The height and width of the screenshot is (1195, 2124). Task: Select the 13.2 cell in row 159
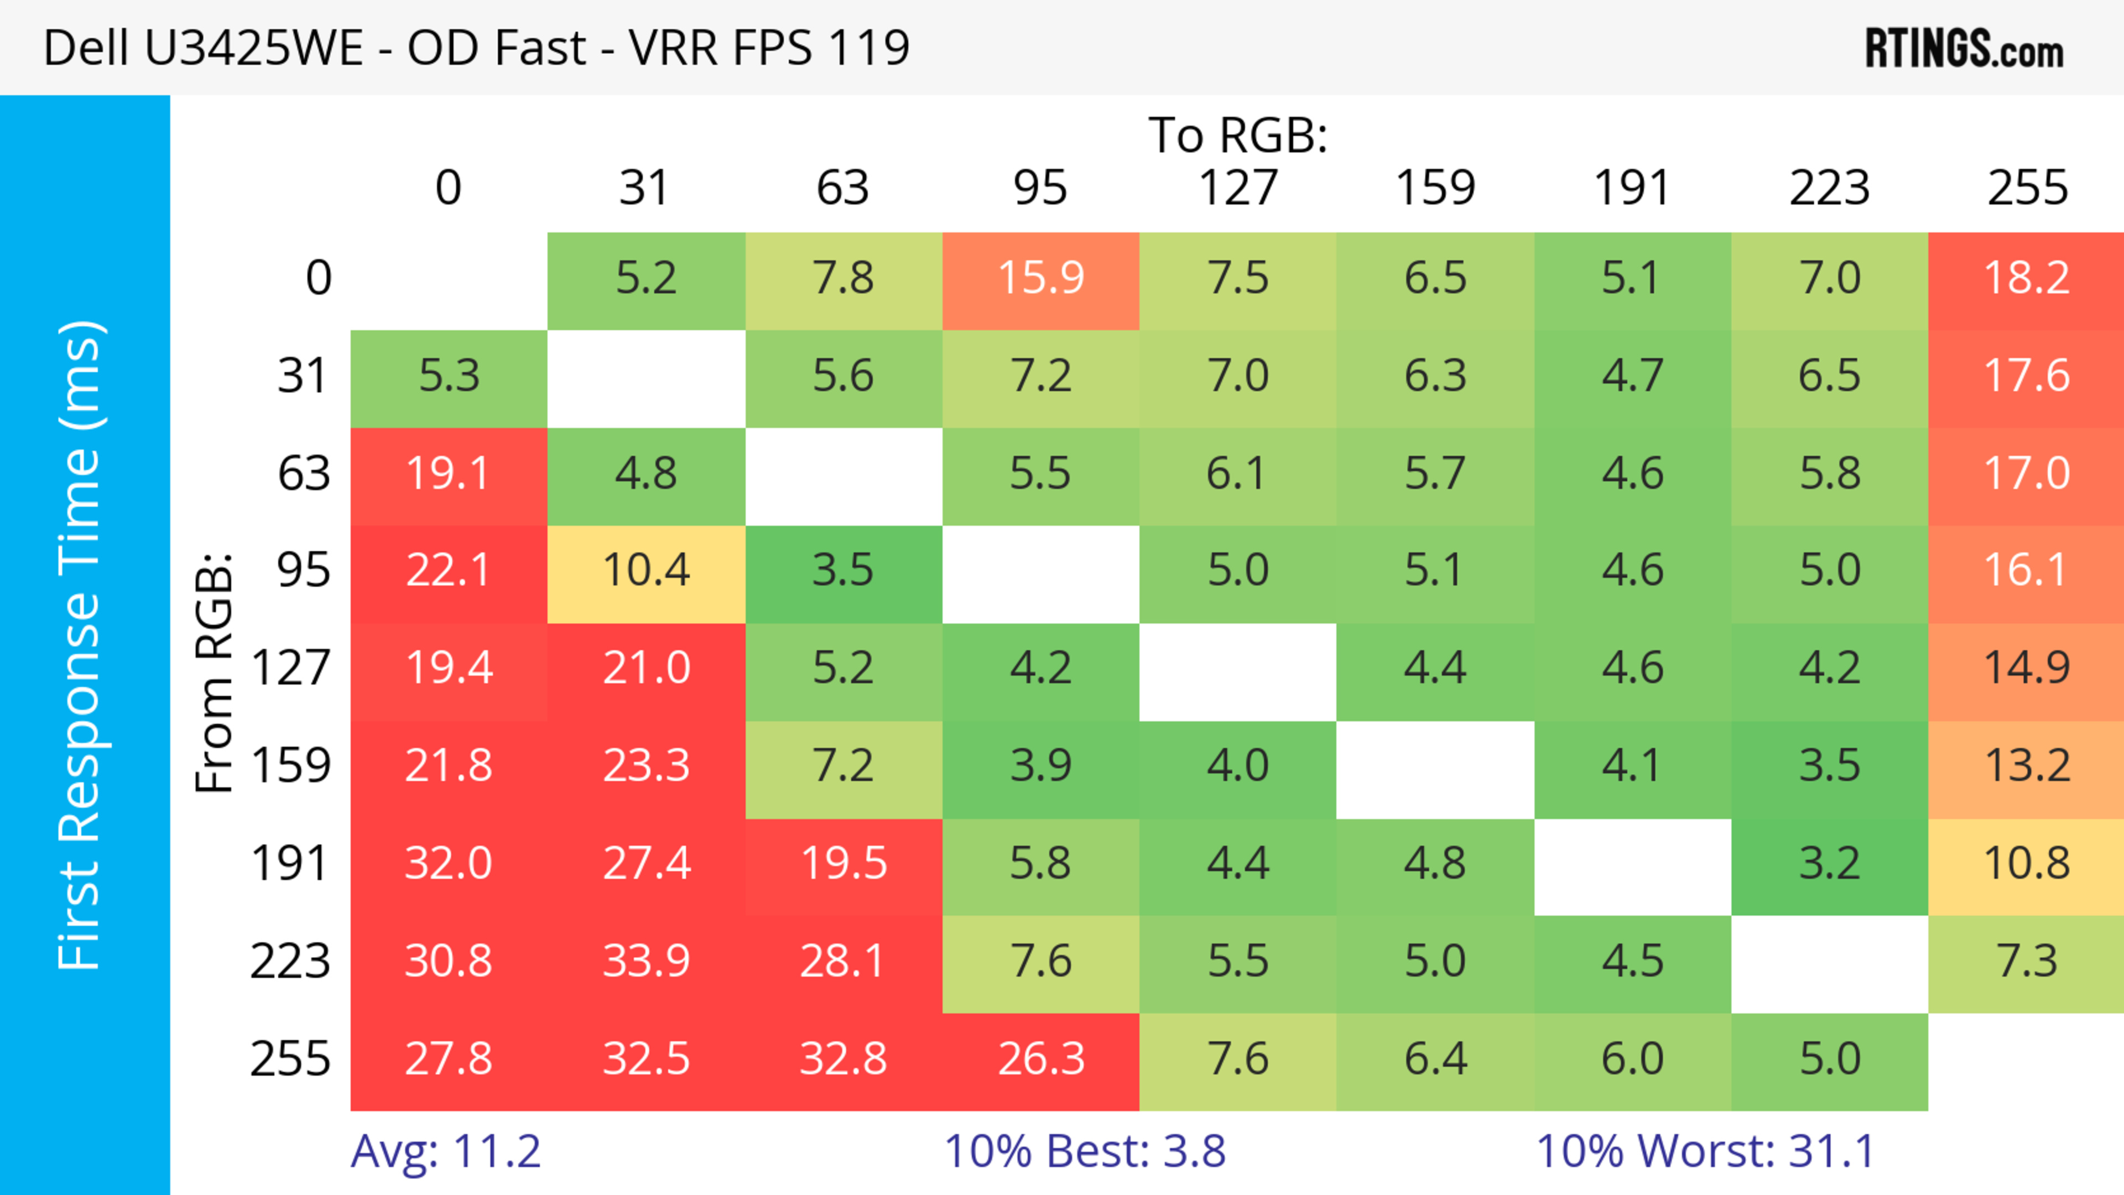pos(2026,766)
